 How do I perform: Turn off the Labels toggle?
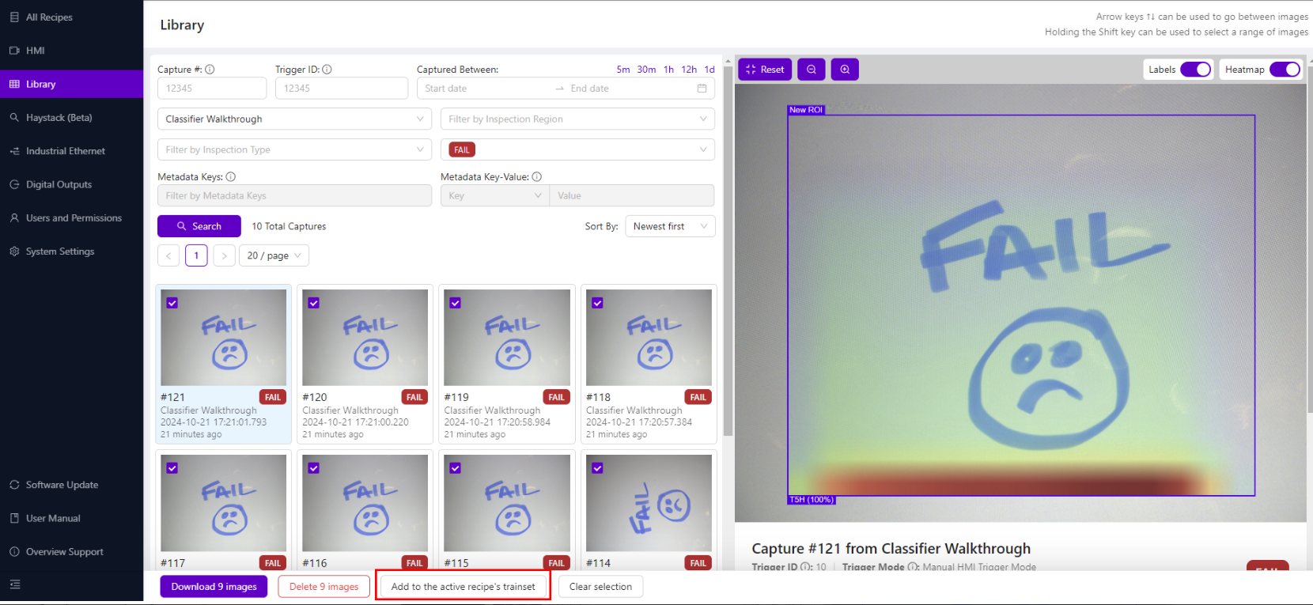pos(1195,70)
